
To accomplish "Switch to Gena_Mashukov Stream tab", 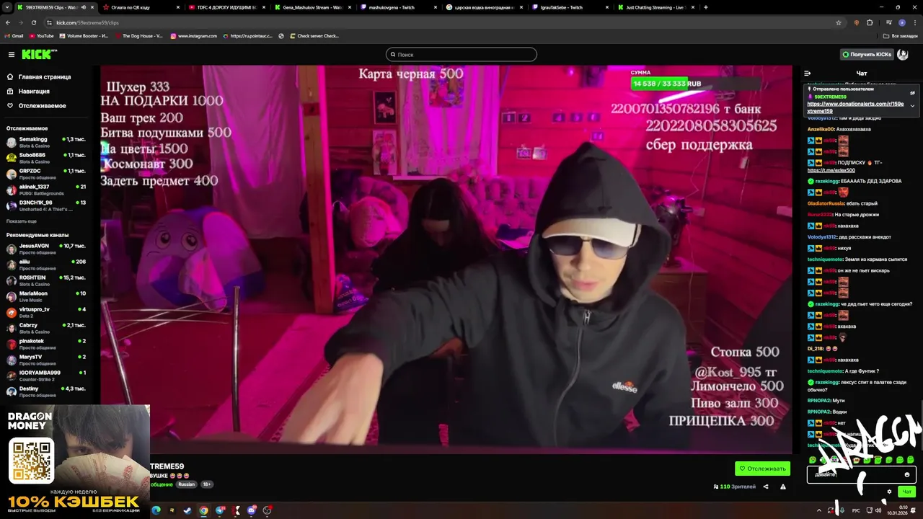I will pyautogui.click(x=312, y=7).
